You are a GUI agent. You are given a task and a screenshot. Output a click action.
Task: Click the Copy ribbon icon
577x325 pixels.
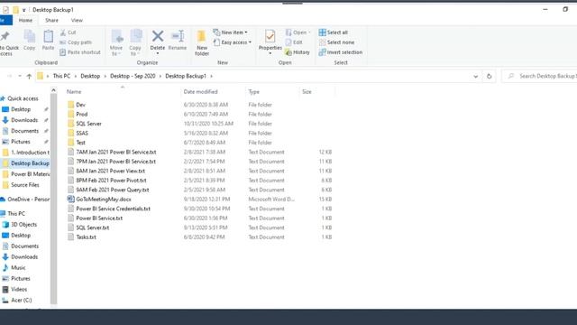pyautogui.click(x=30, y=37)
